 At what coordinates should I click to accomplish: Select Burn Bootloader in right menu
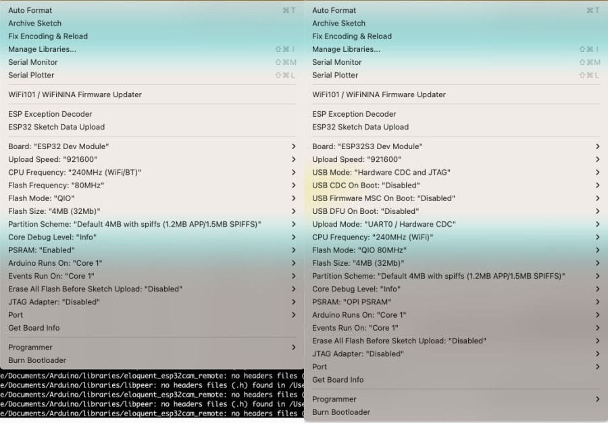(456, 412)
